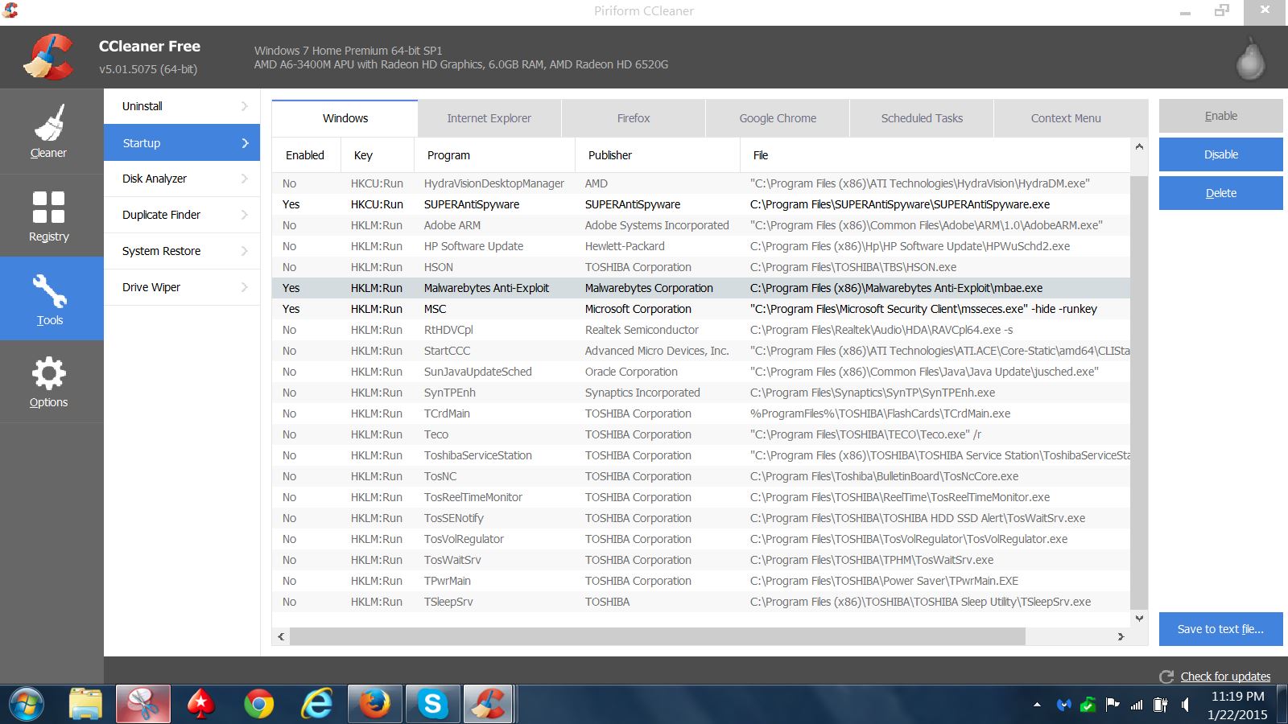Viewport: 1288px width, 724px height.
Task: Open Windows Explorer from the taskbar
Action: pos(85,705)
